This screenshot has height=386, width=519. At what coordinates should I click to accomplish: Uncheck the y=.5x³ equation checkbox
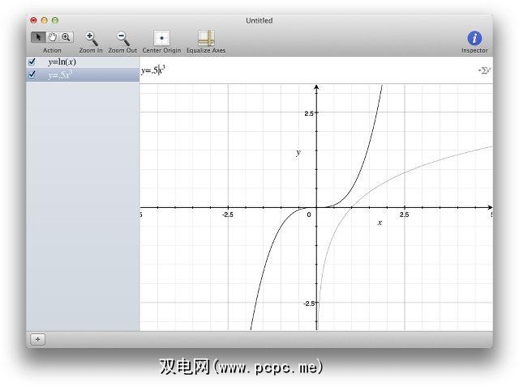click(32, 74)
